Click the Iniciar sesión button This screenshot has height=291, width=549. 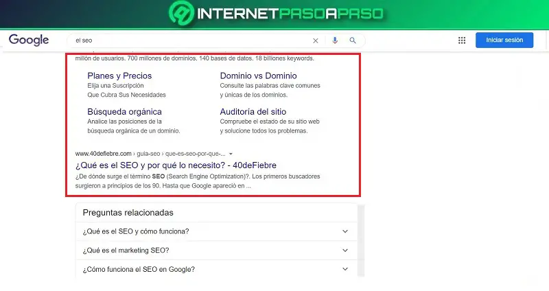pos(504,40)
